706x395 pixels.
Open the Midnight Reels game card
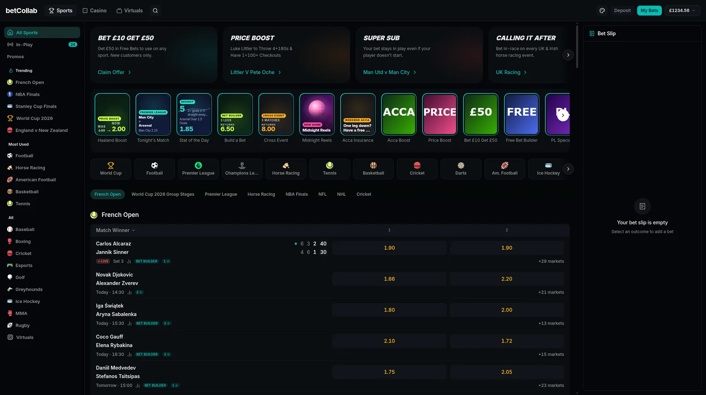pos(317,118)
